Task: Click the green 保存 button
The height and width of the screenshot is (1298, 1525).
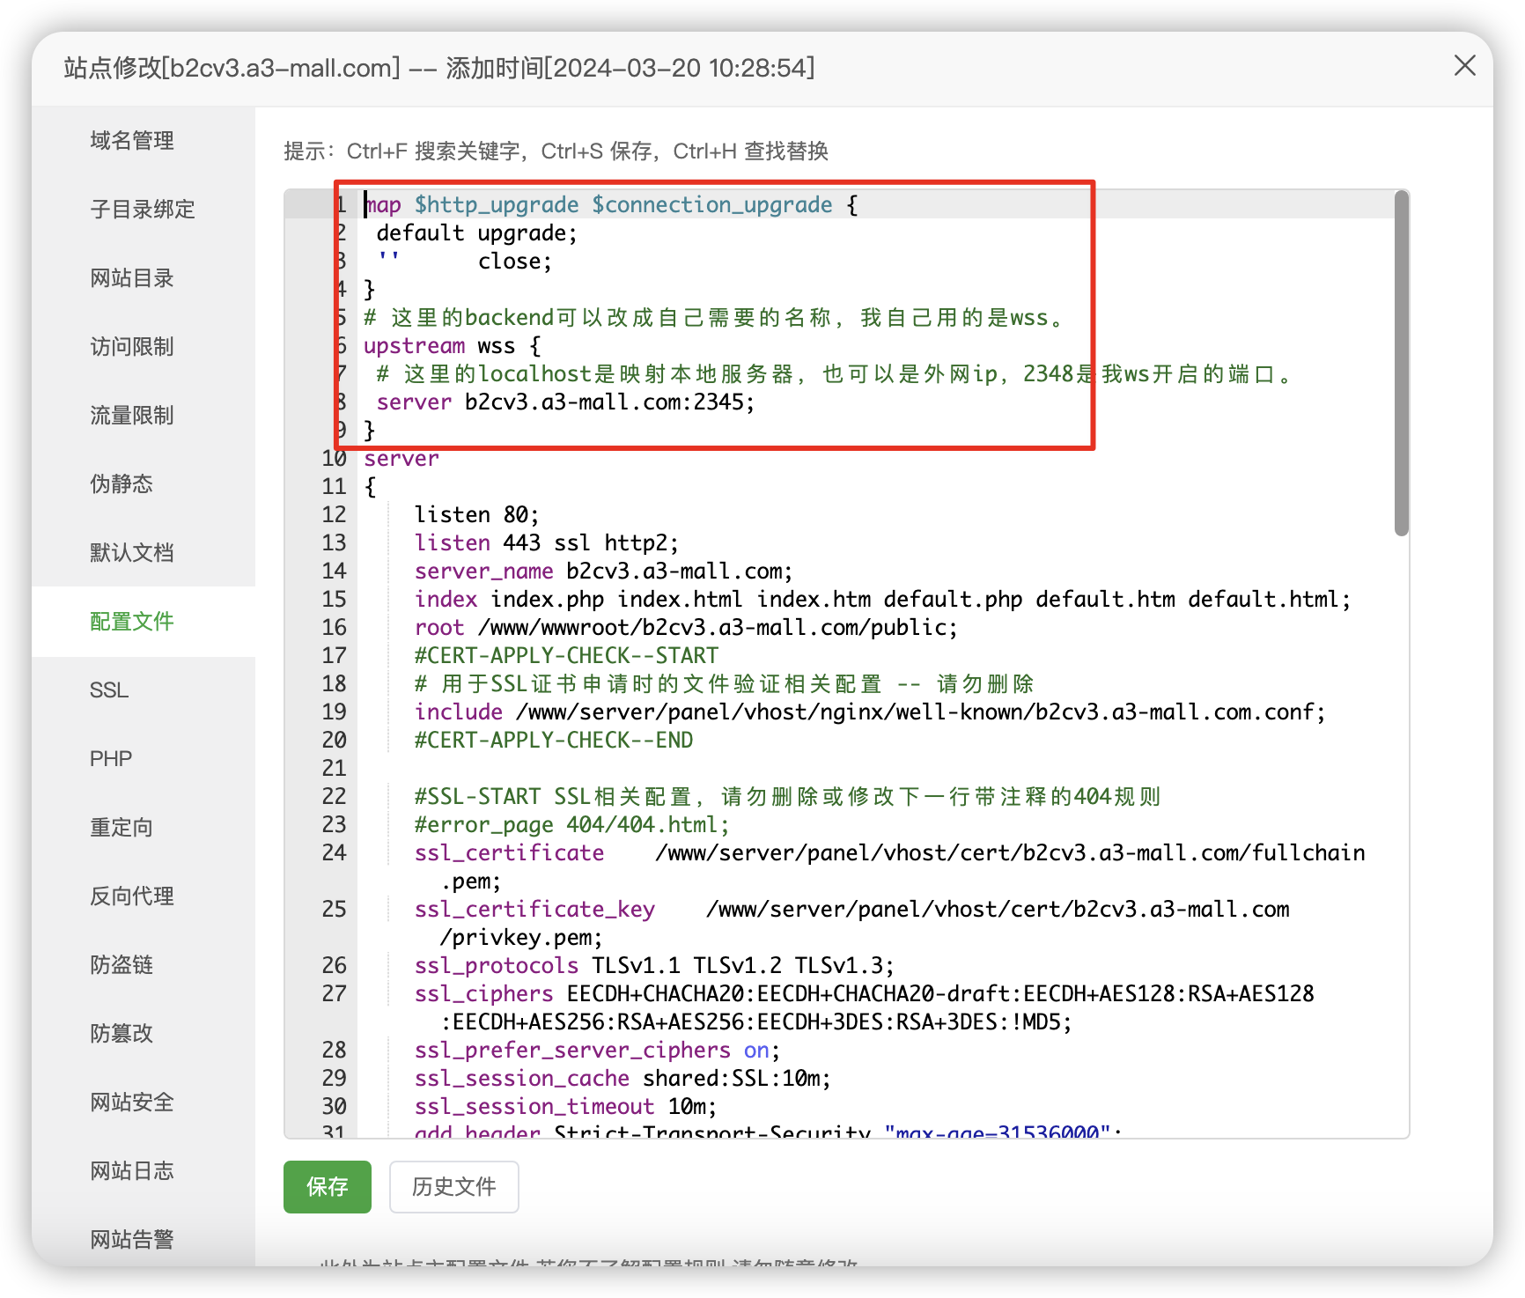Action: [328, 1186]
